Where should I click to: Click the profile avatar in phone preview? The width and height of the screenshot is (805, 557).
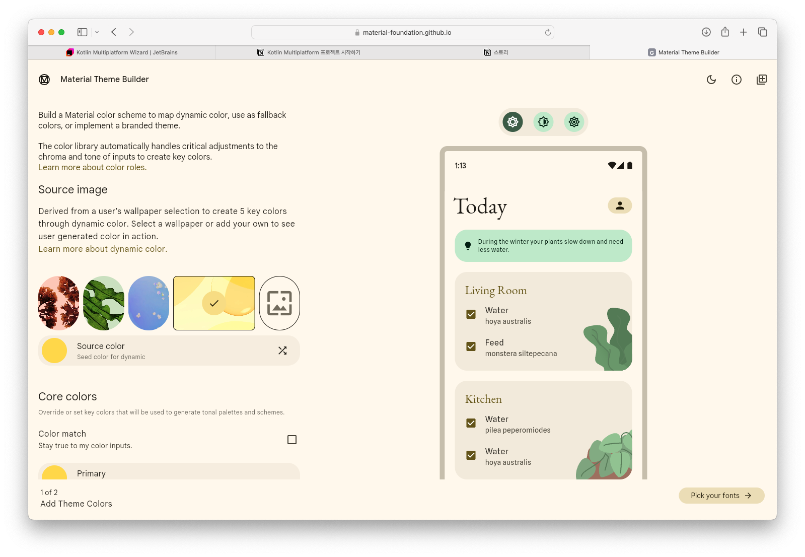[620, 205]
